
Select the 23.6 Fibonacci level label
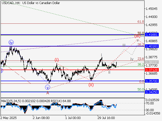141,59
